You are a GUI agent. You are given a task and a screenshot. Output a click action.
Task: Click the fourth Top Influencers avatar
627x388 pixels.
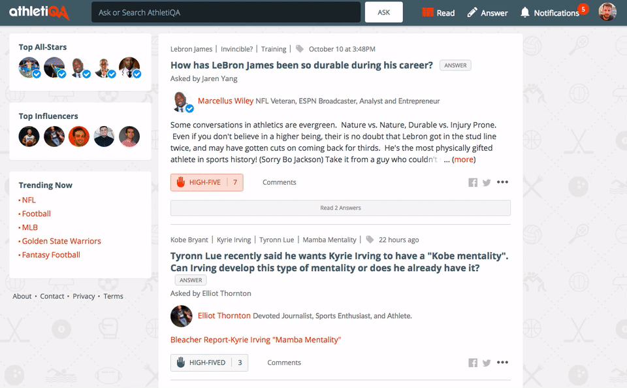[x=104, y=137]
